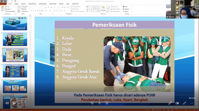Activate the Format Painter tool
Image resolution: width=199 pixels, height=111 pixels.
10,11
